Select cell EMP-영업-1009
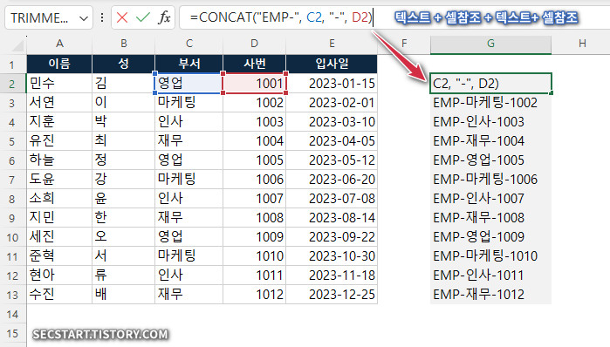This screenshot has height=347, width=610. coord(490,236)
